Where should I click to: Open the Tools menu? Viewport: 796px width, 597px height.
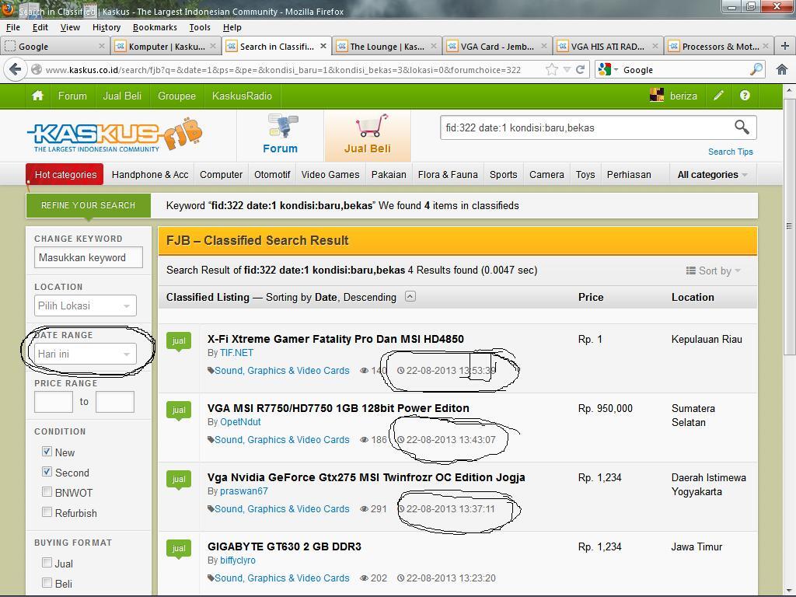(200, 27)
